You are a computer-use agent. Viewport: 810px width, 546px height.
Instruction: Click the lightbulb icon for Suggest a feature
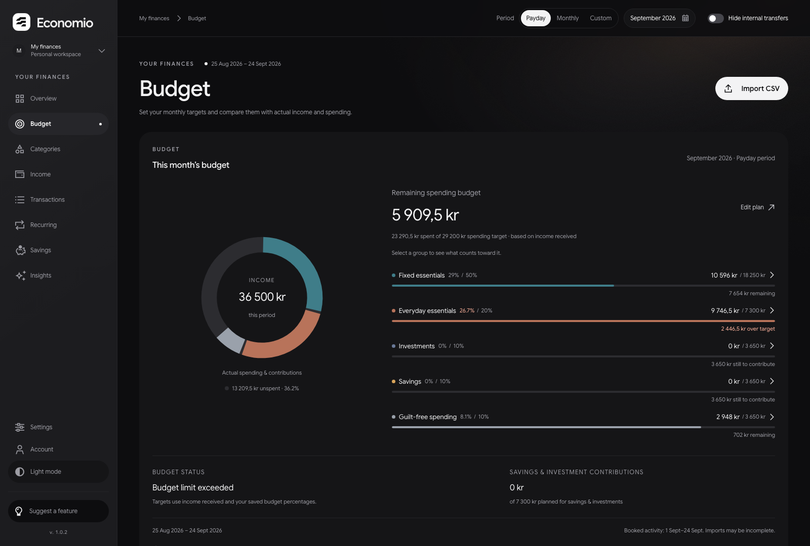[19, 511]
